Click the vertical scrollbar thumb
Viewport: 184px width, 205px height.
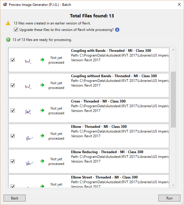173,99
